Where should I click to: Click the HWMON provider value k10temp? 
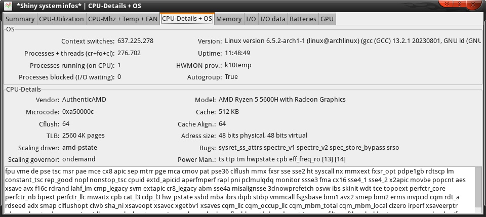[x=238, y=65]
